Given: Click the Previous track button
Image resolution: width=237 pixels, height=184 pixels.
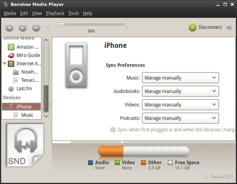Looking at the screenshot, I should coord(9,27).
